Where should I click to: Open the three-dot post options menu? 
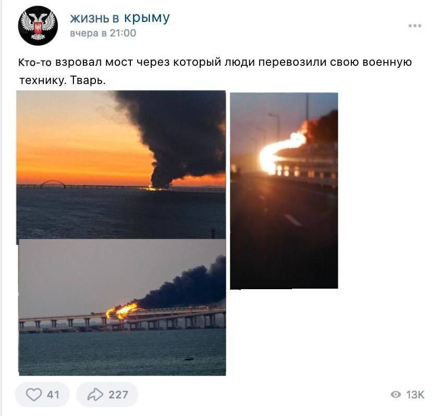pos(415,26)
